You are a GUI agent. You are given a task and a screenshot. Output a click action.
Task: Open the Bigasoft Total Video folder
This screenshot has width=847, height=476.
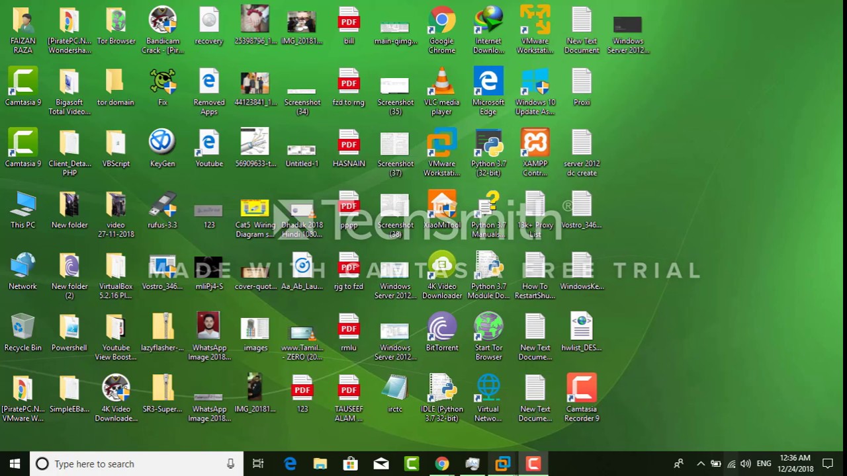click(69, 91)
